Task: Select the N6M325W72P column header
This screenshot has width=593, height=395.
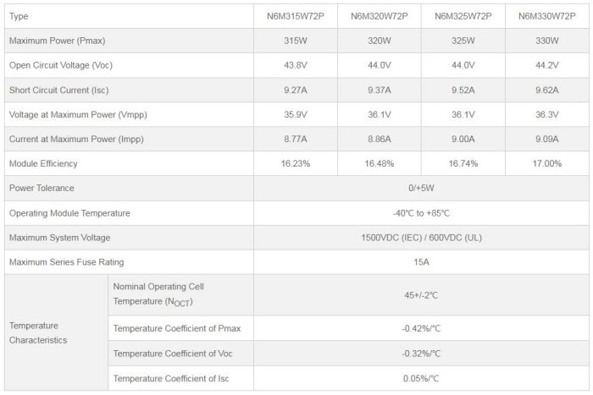Action: tap(463, 16)
